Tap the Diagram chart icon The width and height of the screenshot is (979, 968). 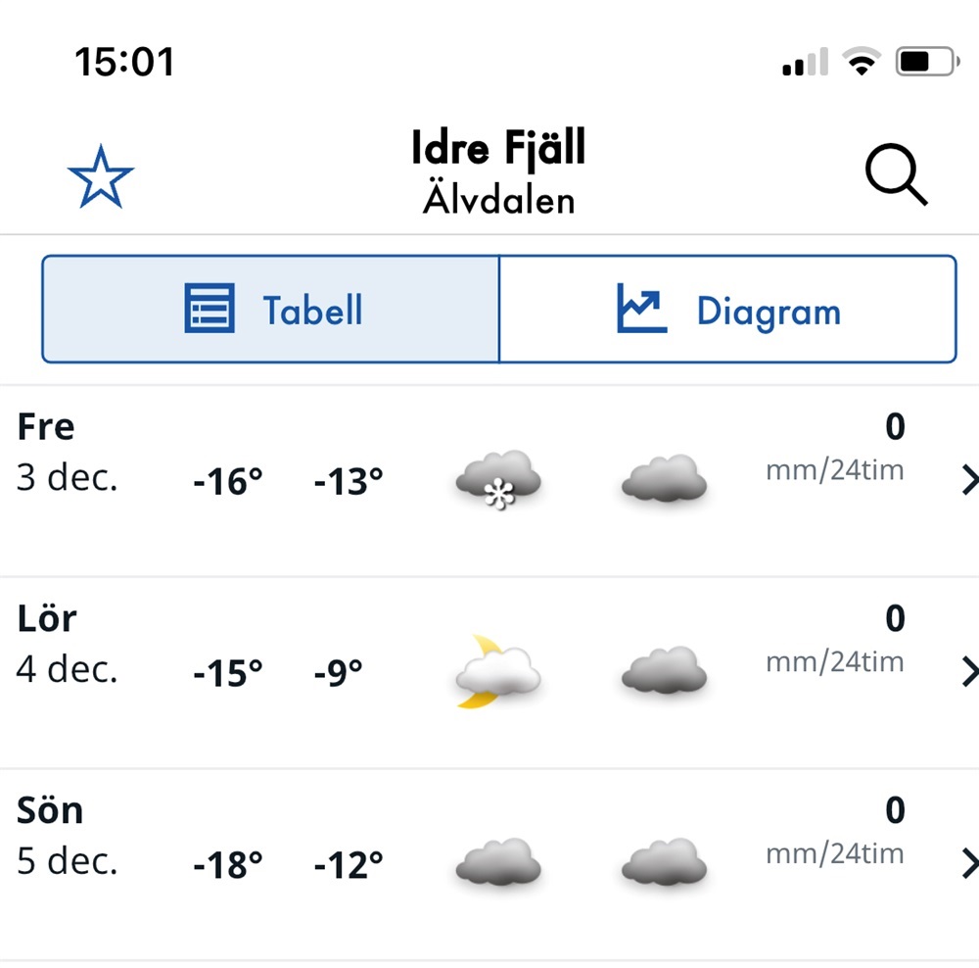click(x=642, y=308)
